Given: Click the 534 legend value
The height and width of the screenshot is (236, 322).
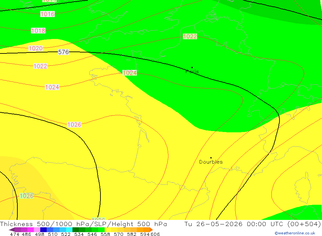Looking at the screenshot, I should [x=79, y=234].
